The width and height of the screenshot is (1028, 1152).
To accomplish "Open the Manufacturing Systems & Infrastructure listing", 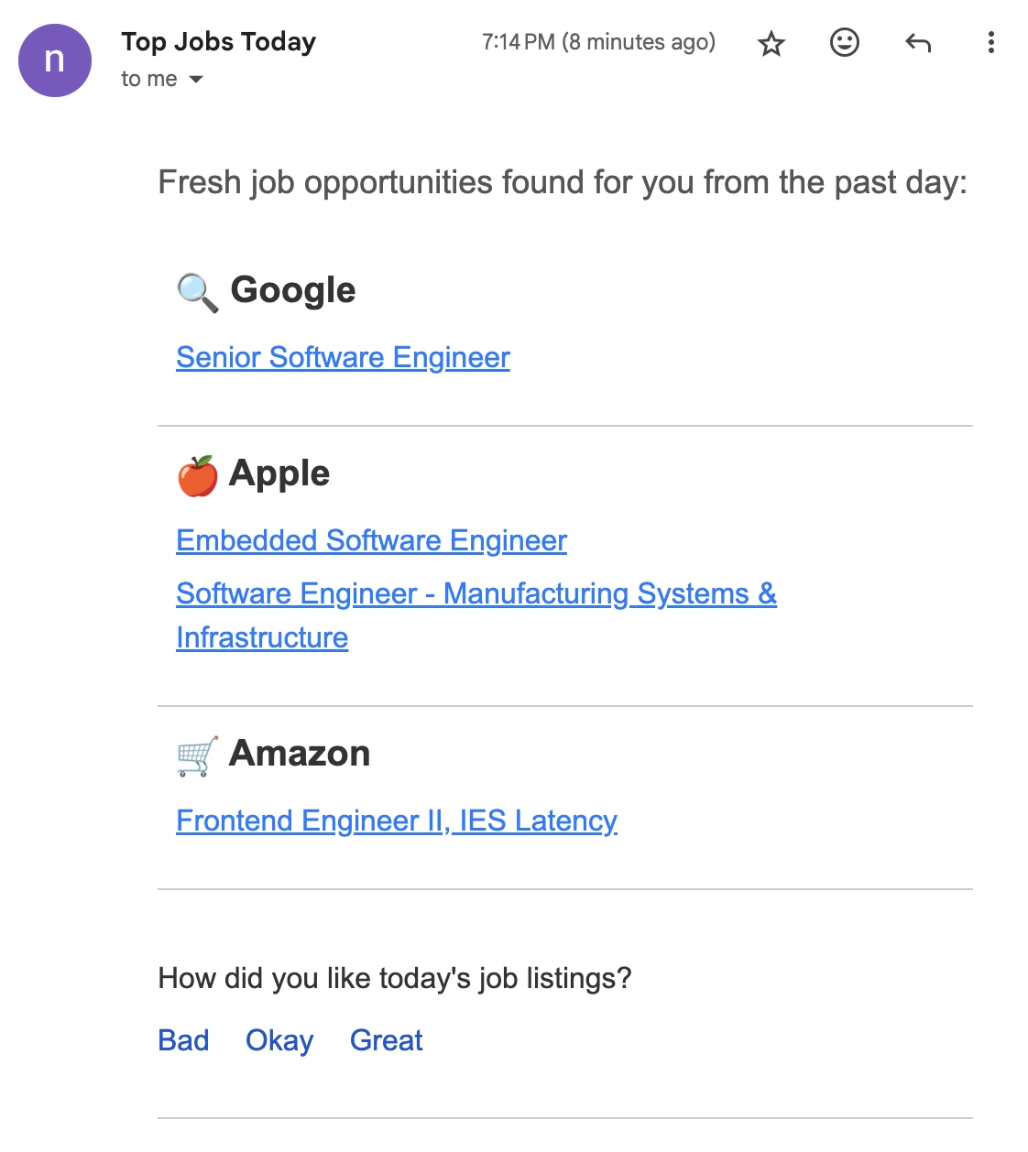I will pyautogui.click(x=476, y=594).
